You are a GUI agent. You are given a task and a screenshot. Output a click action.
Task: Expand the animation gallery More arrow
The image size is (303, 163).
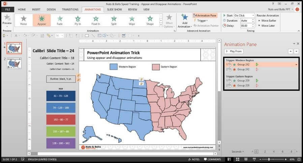click(x=161, y=25)
